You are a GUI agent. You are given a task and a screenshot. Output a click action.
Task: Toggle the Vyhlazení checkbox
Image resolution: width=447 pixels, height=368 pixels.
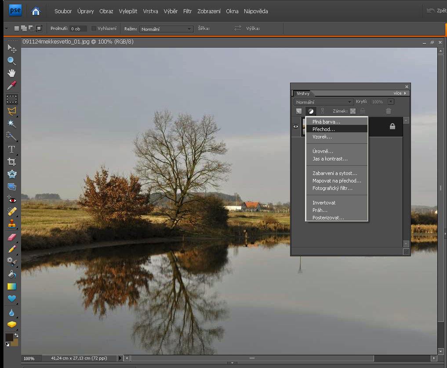point(94,29)
